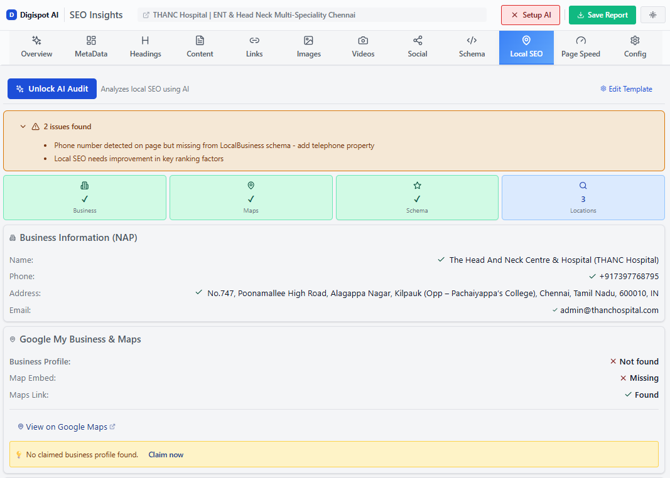Screen dimensions: 670x478
Task: Click the Schema star verification card
Action: click(x=417, y=198)
